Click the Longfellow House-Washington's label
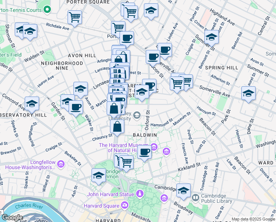The height and width of the screenshot is (222, 276). pos(30,165)
